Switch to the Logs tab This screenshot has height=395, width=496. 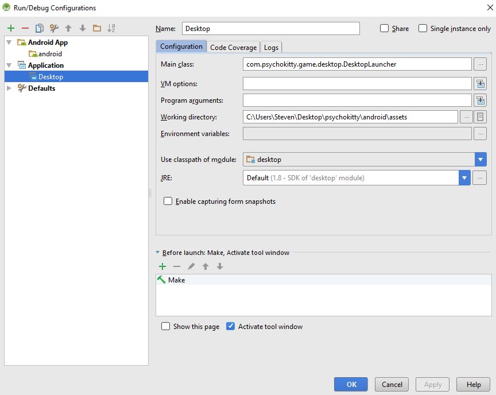[x=271, y=48]
